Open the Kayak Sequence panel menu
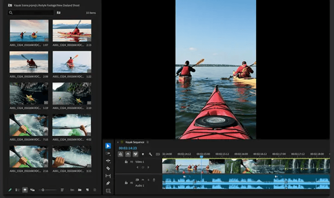The image size is (334, 198). click(148, 142)
